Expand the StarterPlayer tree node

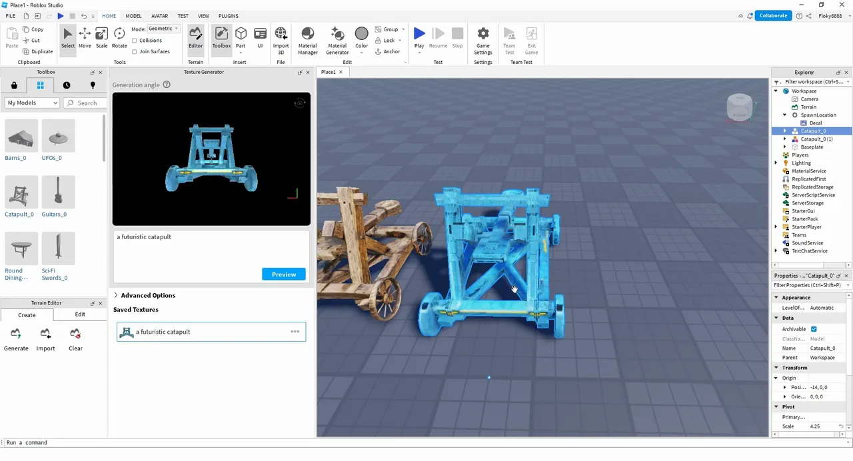coord(776,227)
